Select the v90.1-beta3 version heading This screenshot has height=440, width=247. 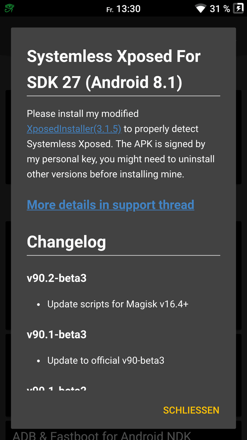coord(56,334)
